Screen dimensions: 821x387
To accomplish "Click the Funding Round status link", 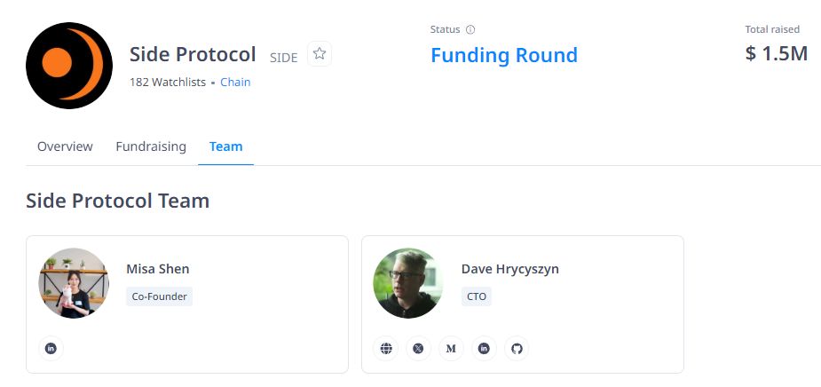I will tap(503, 55).
